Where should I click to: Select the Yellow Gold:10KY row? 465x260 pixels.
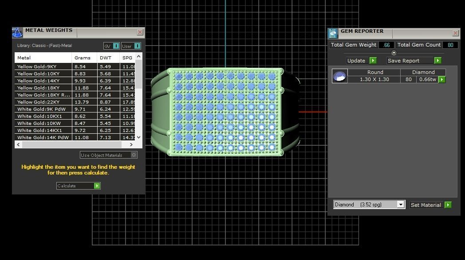pos(75,74)
